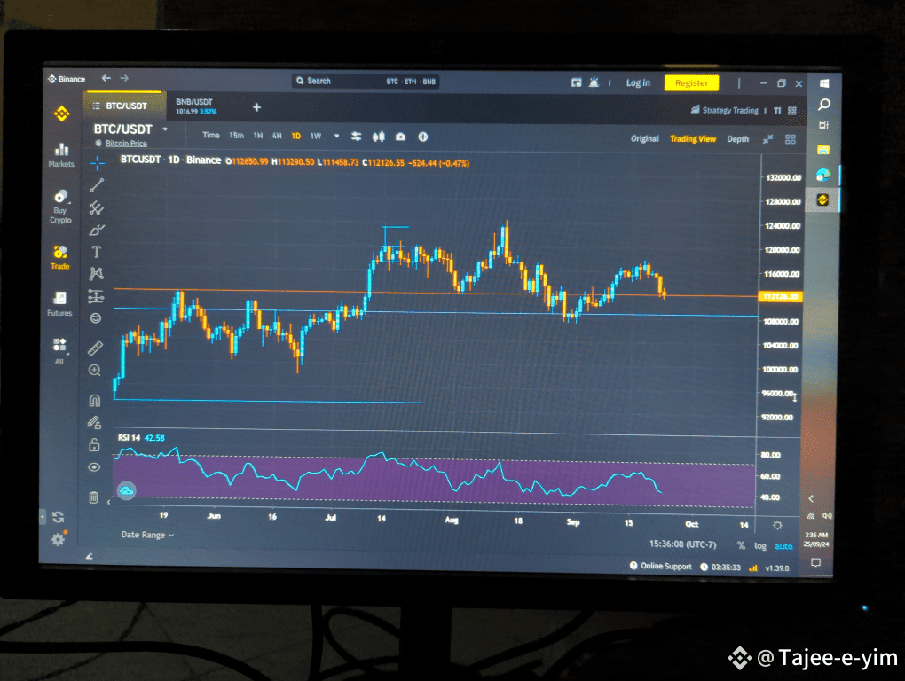The height and width of the screenshot is (681, 905).
Task: Select the 15m interval
Action: (x=236, y=136)
